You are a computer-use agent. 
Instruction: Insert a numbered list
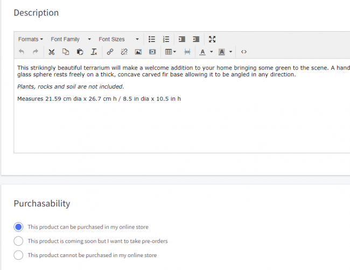166,39
